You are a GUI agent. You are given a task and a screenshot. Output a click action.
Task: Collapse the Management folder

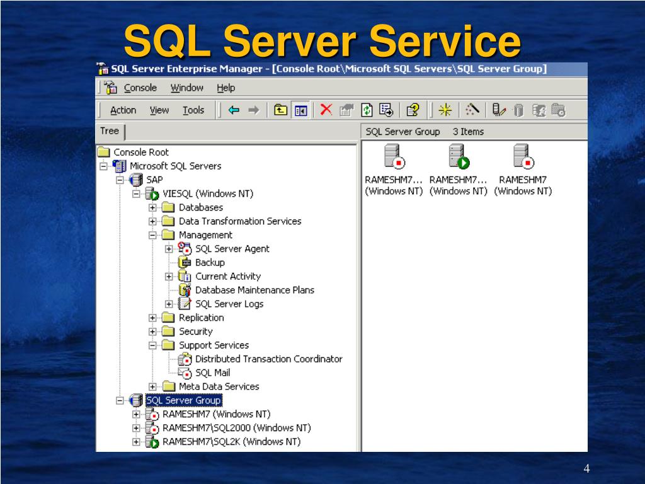point(152,235)
